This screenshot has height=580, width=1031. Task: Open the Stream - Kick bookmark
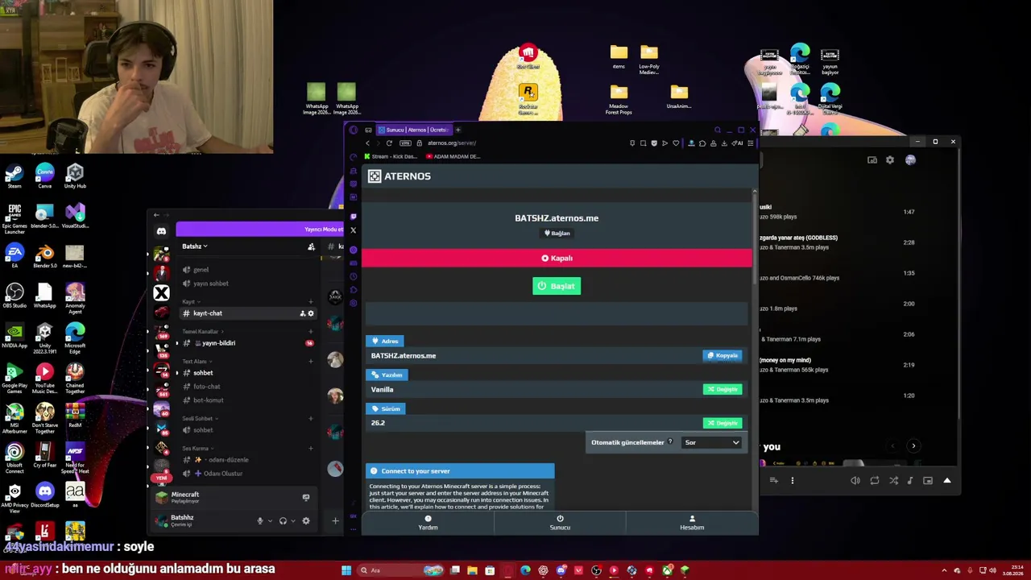[x=392, y=156]
